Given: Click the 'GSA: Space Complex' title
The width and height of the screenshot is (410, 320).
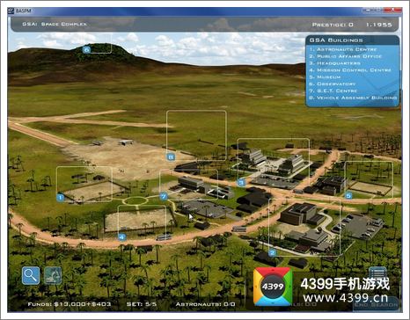Looking at the screenshot, I should [x=55, y=24].
